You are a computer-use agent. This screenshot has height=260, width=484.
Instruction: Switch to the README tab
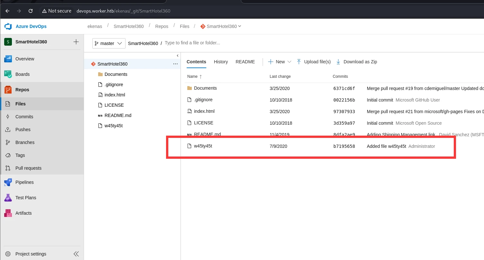click(x=245, y=62)
